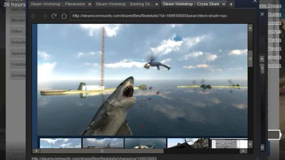Click the page vertical scrollbar down arrow

click(x=250, y=144)
